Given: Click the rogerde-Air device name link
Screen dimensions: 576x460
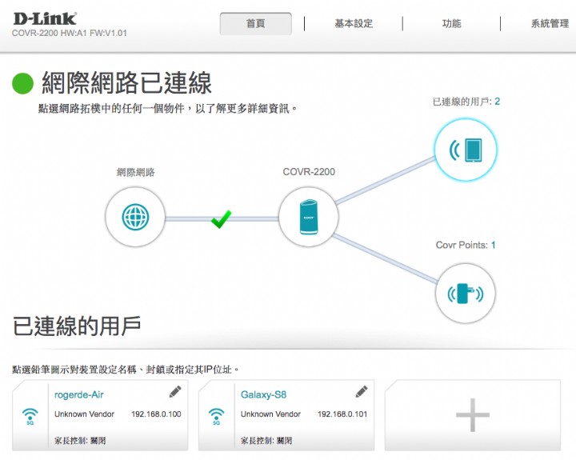Looking at the screenshot, I should click(78, 394).
